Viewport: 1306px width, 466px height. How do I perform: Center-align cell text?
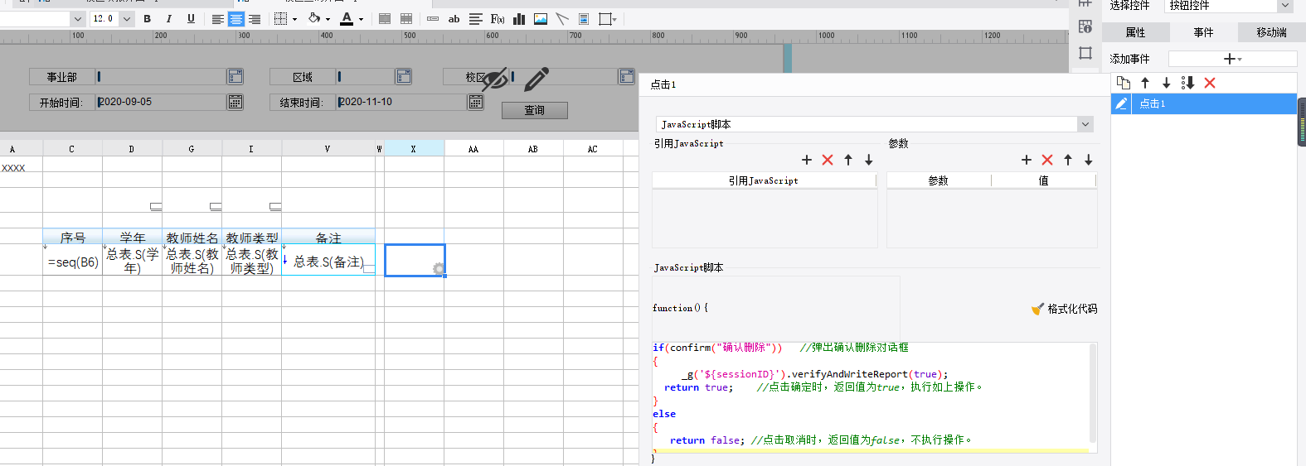coord(236,18)
